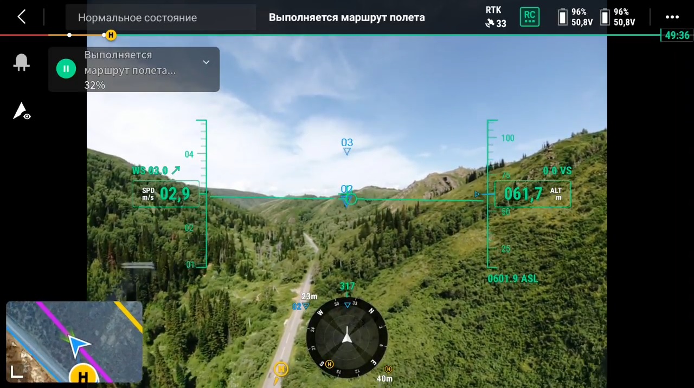Screen dimensions: 694x388
Task: Click the minimap expand corner icon
Action: tap(17, 371)
